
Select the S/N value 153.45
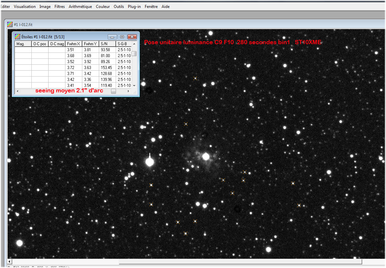(x=106, y=67)
